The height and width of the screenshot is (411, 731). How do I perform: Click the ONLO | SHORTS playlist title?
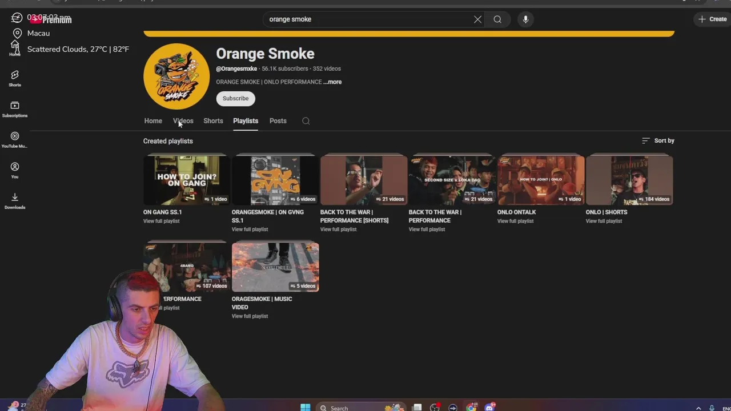point(607,212)
